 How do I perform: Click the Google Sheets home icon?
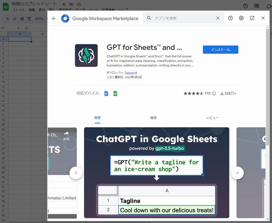click(6, 7)
